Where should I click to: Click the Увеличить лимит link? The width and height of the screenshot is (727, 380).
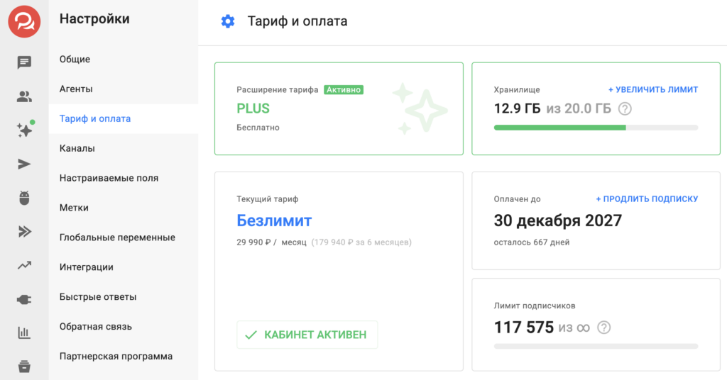(653, 90)
